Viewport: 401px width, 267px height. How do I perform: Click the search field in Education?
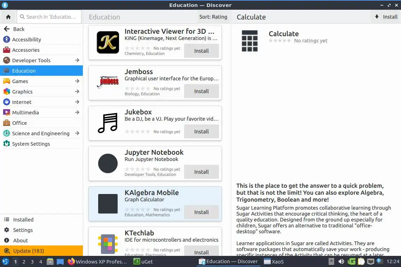[x=49, y=17]
